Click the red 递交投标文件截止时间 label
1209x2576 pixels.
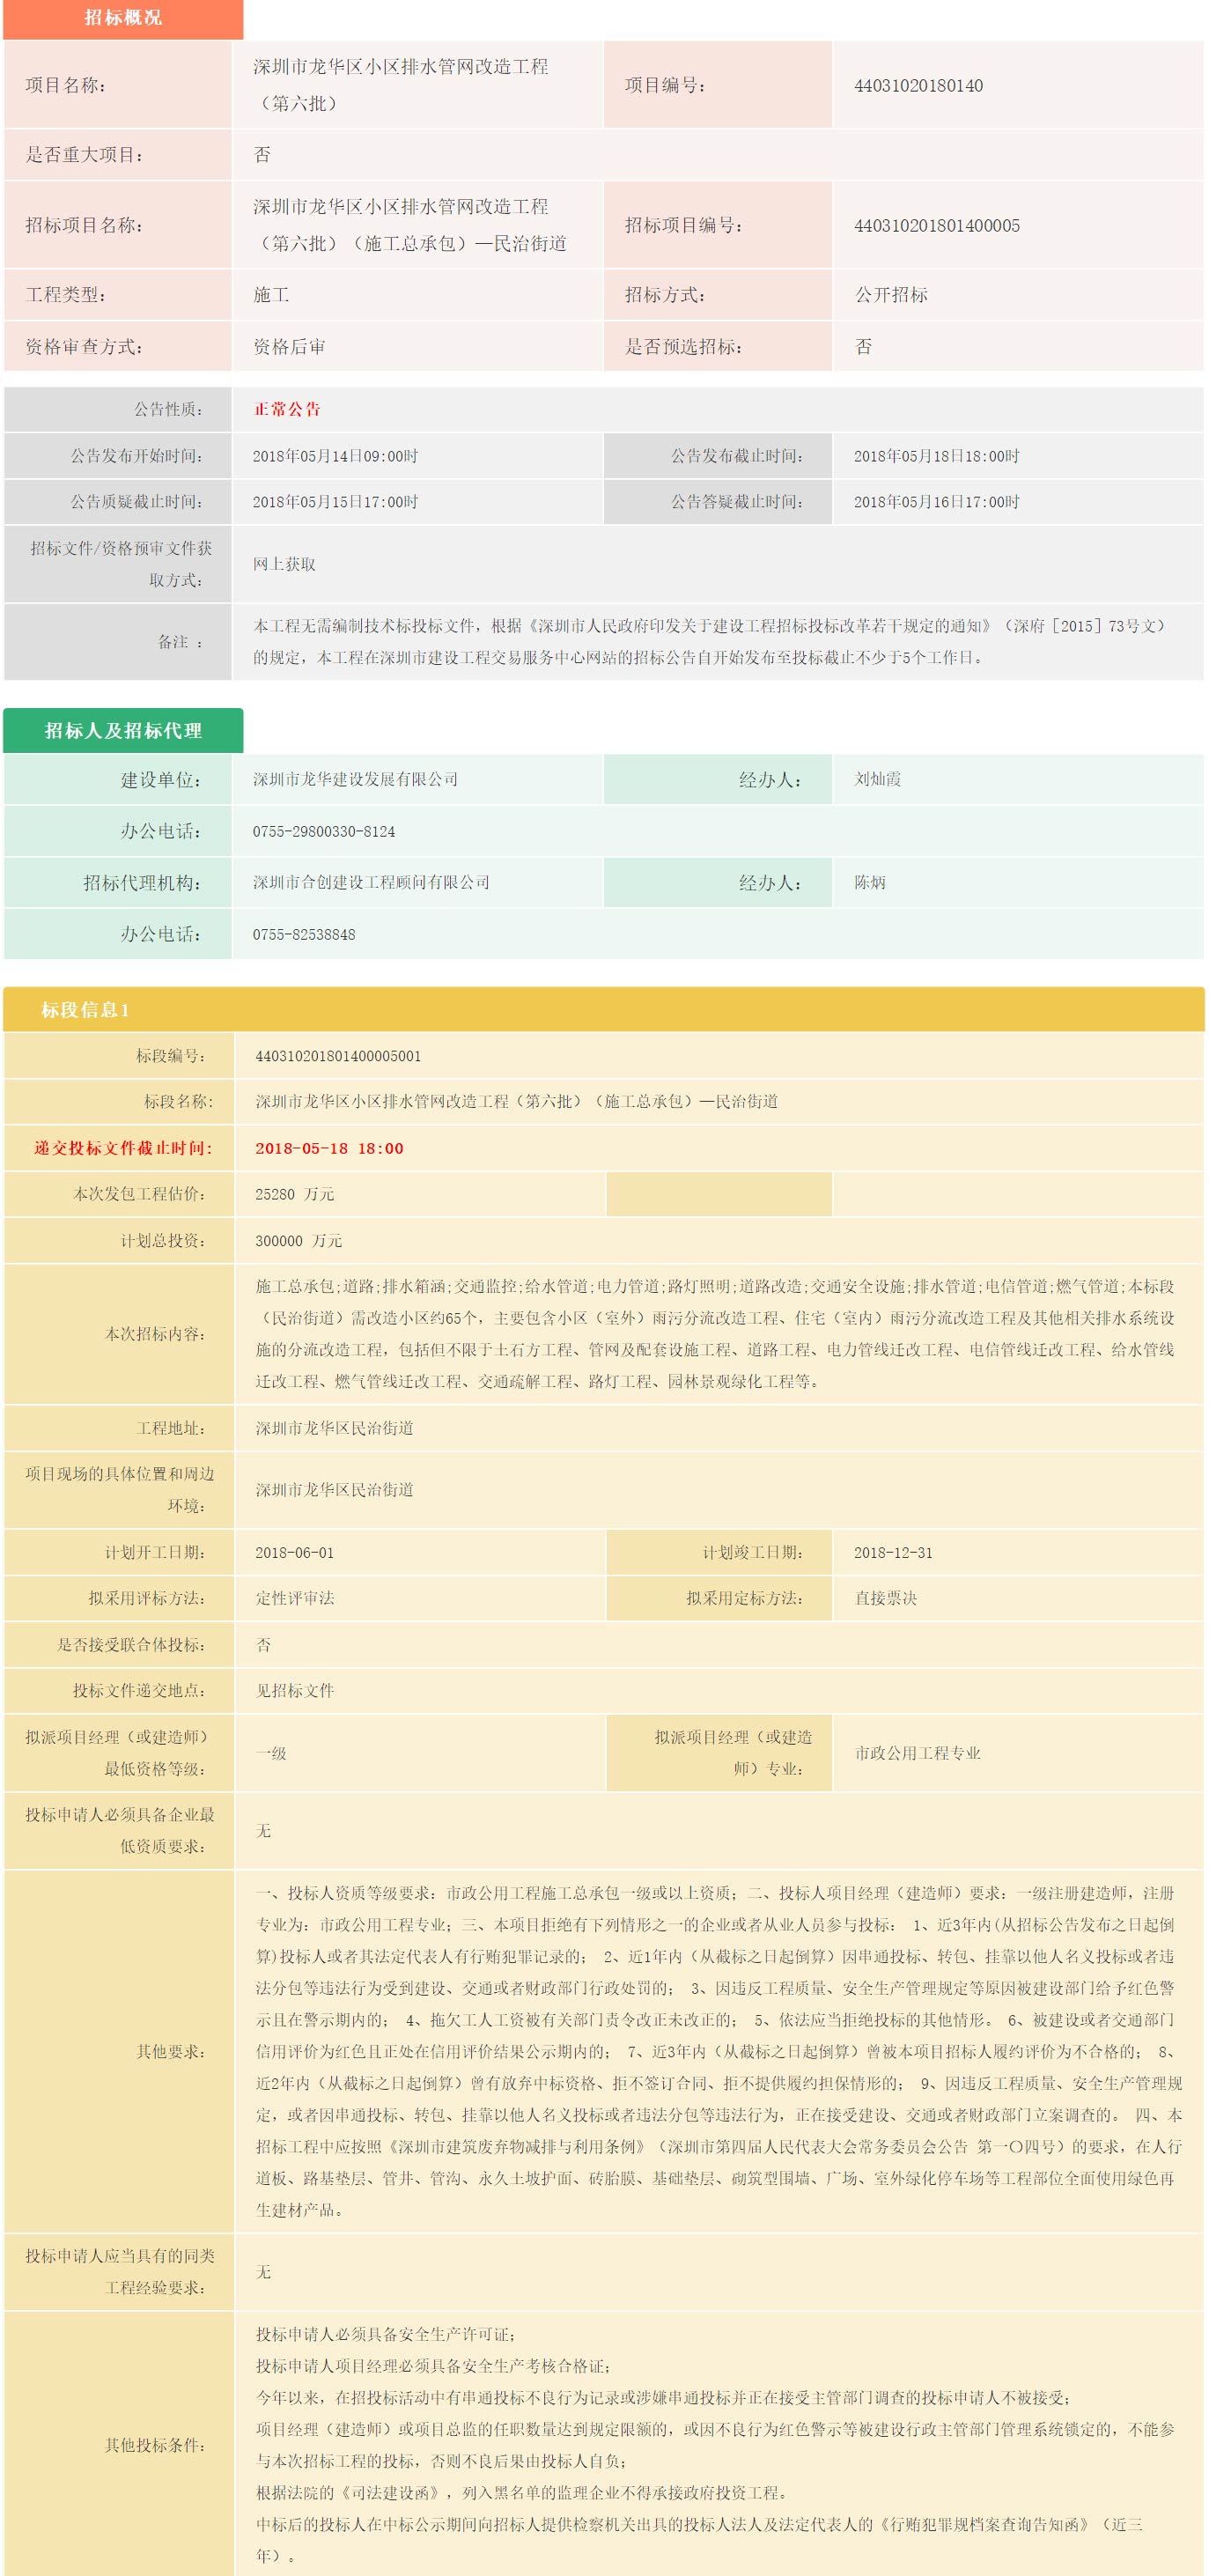pyautogui.click(x=123, y=1148)
